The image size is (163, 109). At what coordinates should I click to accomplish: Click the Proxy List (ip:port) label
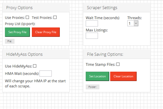[20, 24]
